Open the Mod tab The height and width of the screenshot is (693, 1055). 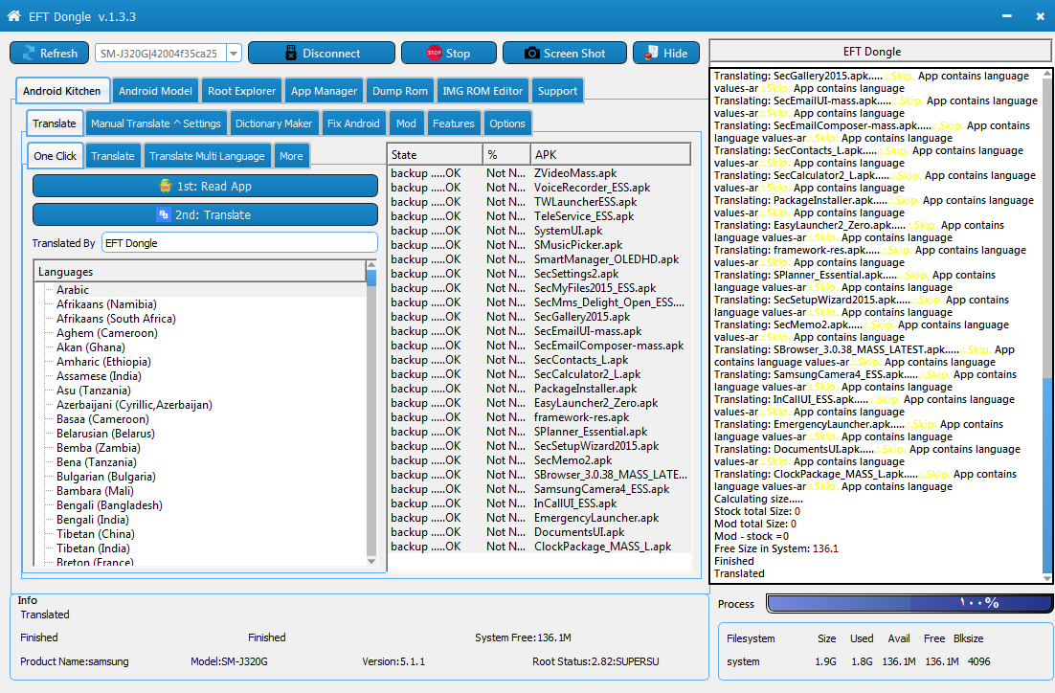(406, 123)
